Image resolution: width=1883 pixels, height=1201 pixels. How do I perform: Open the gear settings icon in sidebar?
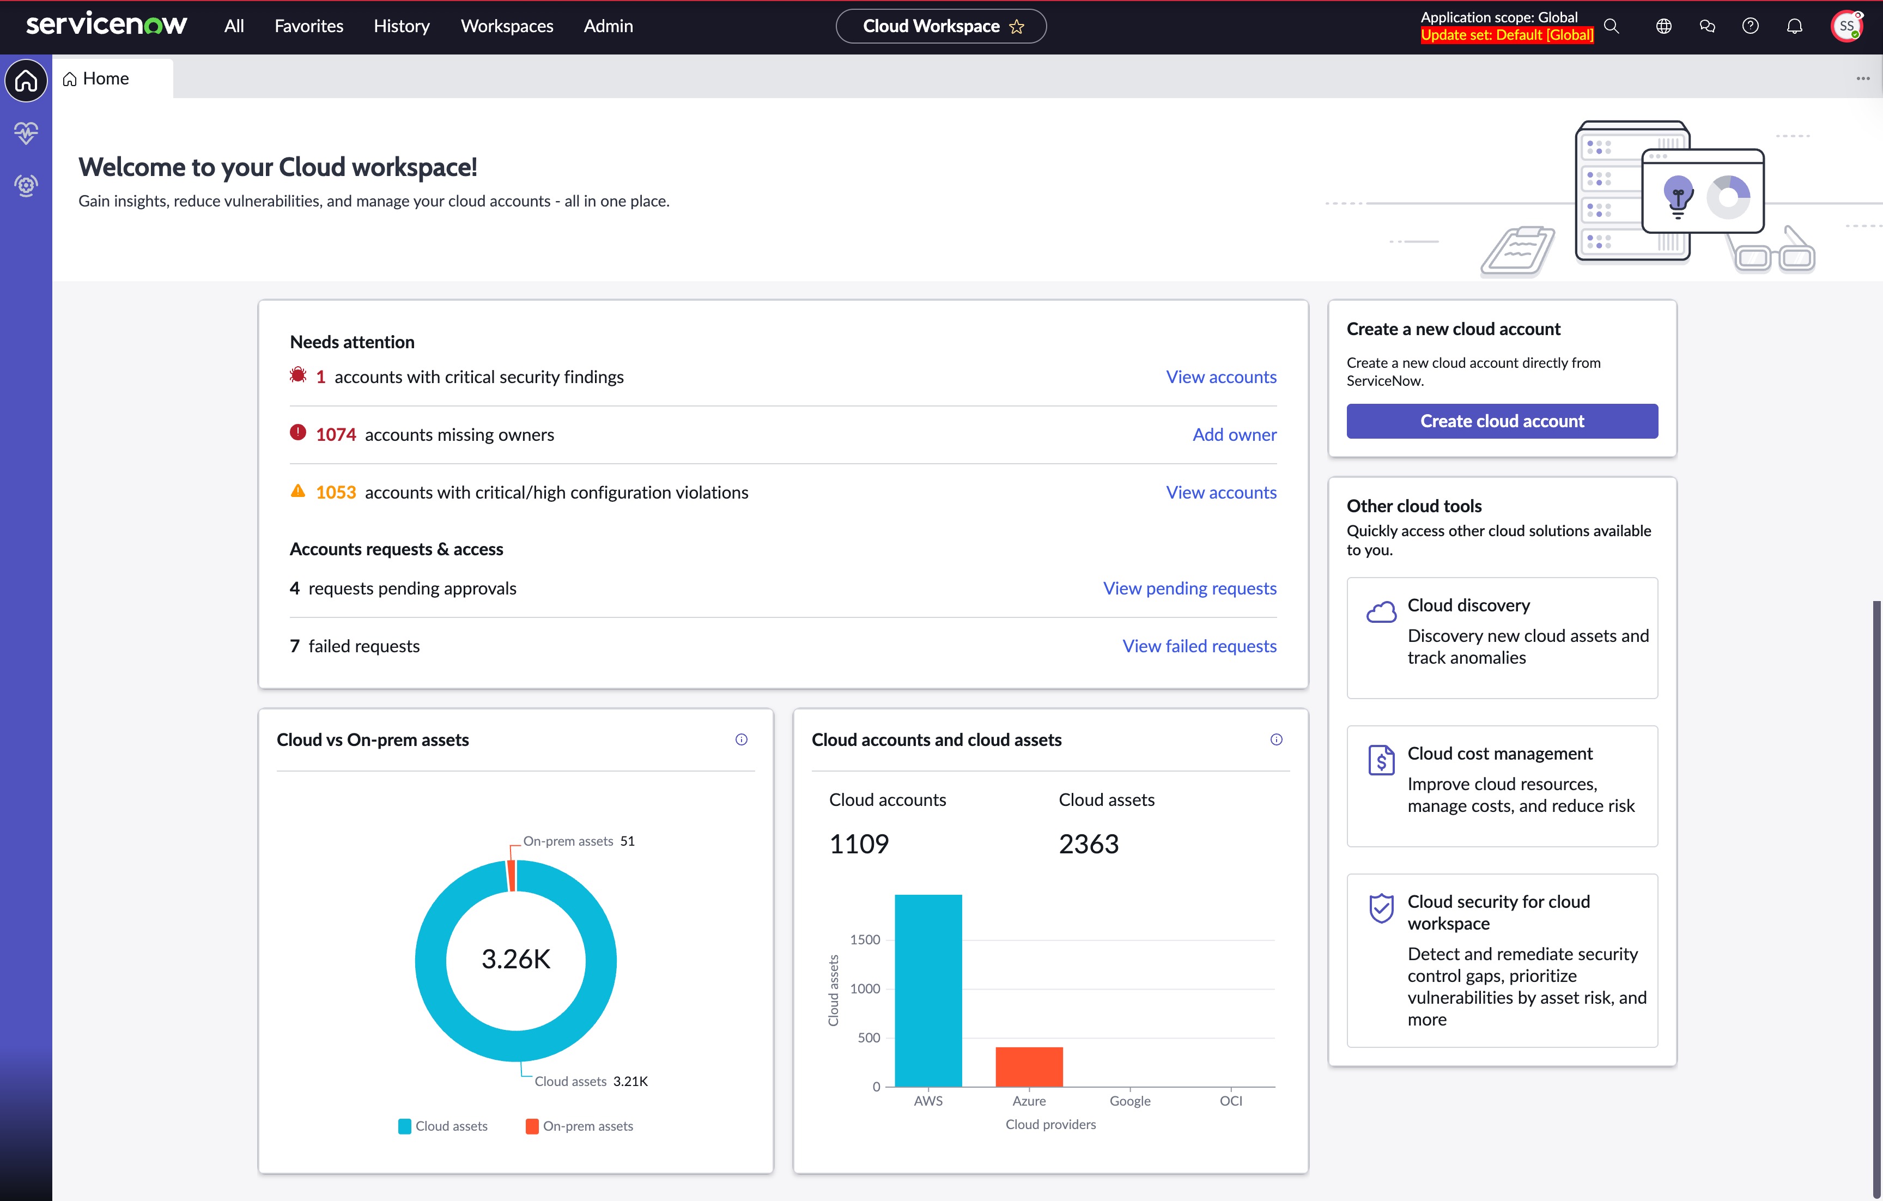[26, 185]
